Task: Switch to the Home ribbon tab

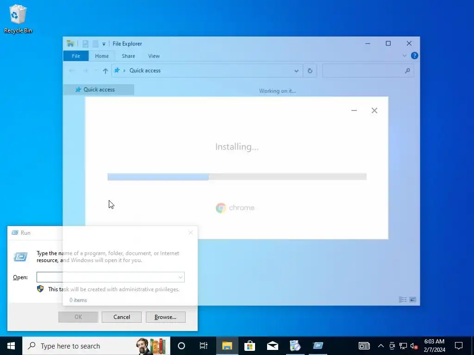Action: [102, 56]
